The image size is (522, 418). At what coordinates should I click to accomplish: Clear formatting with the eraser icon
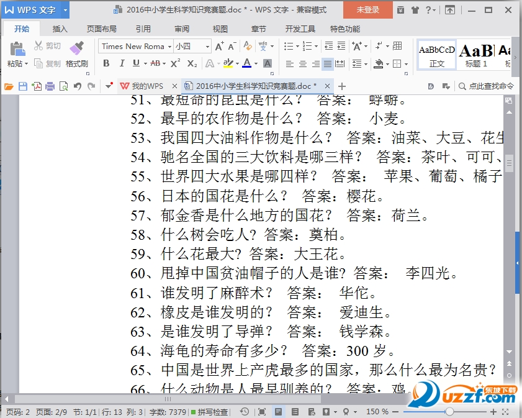[x=248, y=46]
